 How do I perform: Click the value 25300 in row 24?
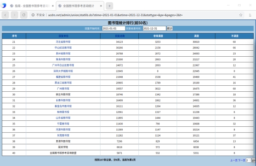[119, 59]
